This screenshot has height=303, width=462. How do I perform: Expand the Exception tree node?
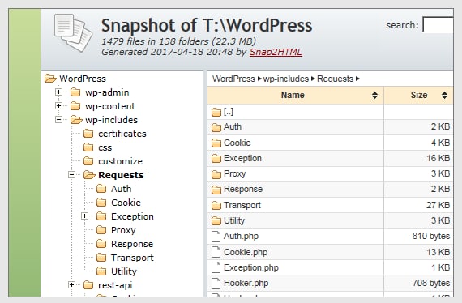pos(84,216)
